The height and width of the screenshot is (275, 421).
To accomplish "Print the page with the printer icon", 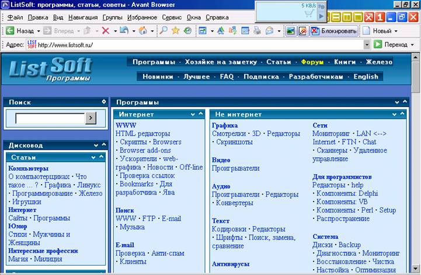I will tap(257, 31).
